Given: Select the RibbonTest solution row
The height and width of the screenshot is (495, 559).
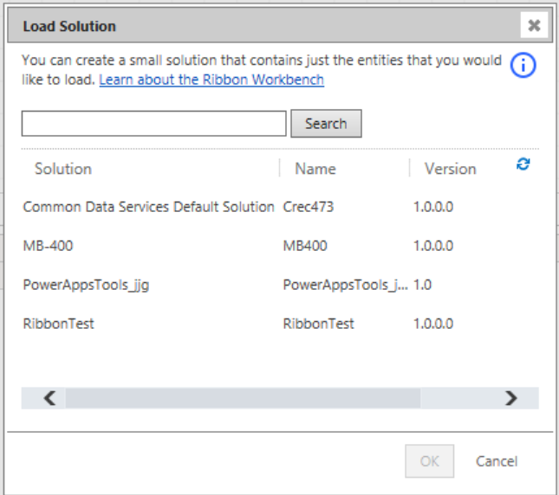Looking at the screenshot, I should (280, 324).
